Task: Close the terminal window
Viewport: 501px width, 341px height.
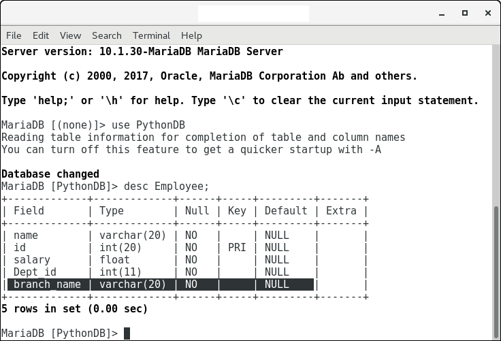Action: point(486,13)
